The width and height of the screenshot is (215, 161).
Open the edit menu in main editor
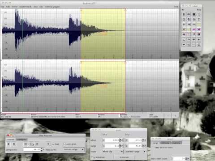coord(8,7)
